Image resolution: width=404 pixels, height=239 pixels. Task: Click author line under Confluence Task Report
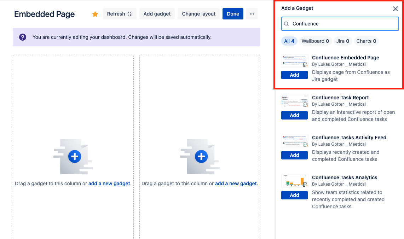click(339, 104)
